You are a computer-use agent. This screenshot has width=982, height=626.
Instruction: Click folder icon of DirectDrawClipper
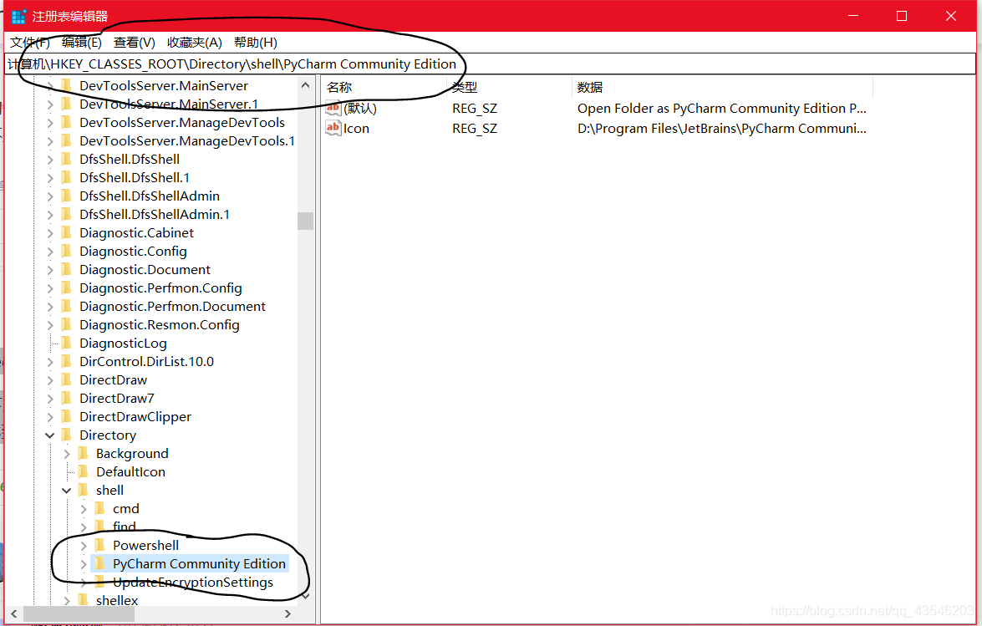[66, 417]
